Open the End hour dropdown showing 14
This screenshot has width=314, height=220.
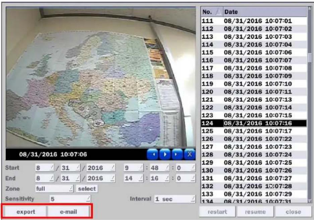pos(133,178)
